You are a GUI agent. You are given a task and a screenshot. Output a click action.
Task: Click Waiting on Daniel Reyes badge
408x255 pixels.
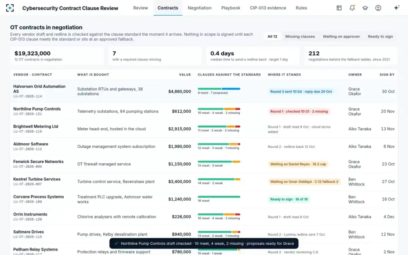pyautogui.click(x=298, y=164)
